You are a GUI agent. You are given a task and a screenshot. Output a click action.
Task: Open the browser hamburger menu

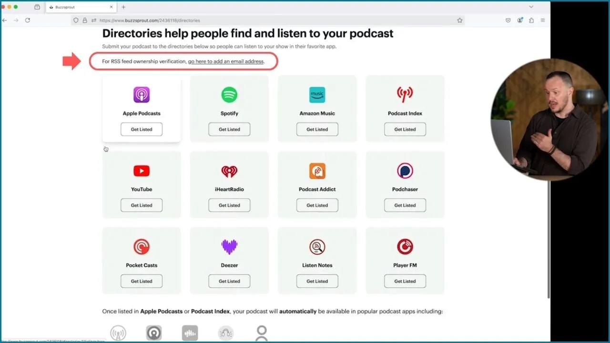tap(543, 20)
